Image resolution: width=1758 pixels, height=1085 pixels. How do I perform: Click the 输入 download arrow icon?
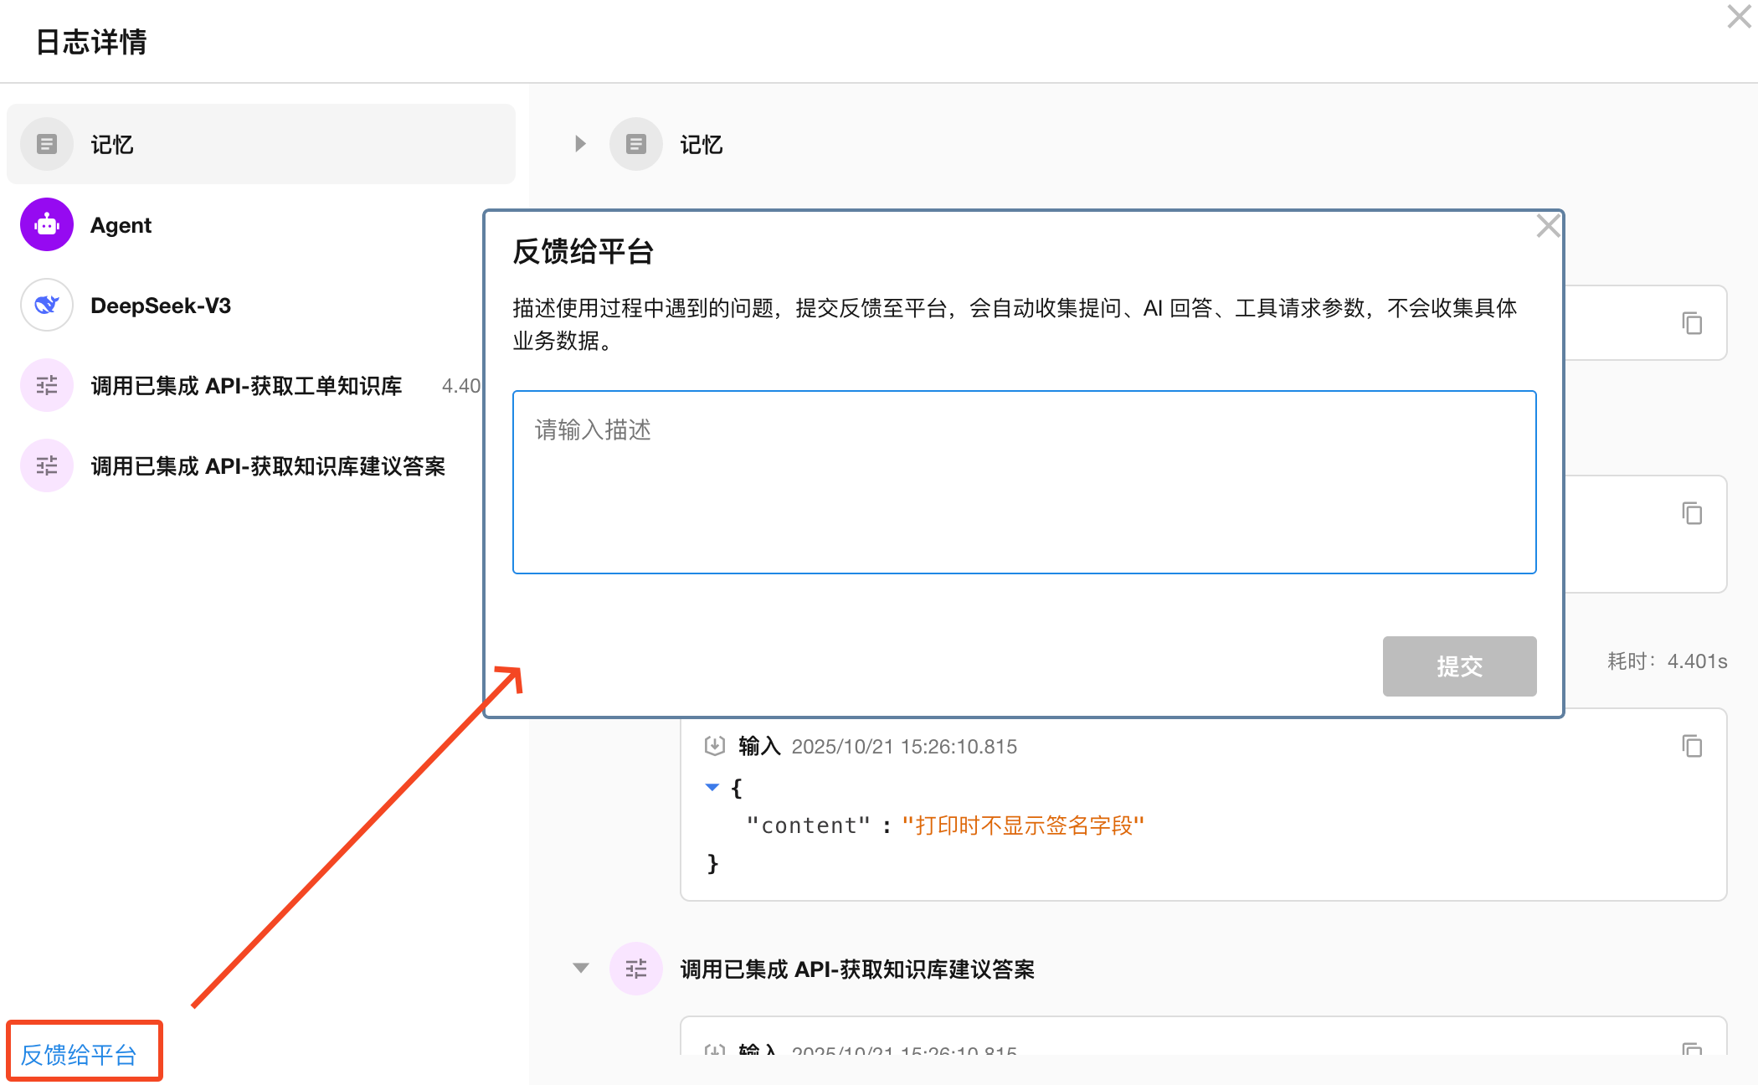click(714, 746)
